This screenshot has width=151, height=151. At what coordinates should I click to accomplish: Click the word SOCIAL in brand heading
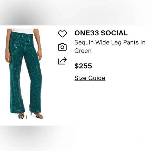pyautogui.click(x=114, y=33)
